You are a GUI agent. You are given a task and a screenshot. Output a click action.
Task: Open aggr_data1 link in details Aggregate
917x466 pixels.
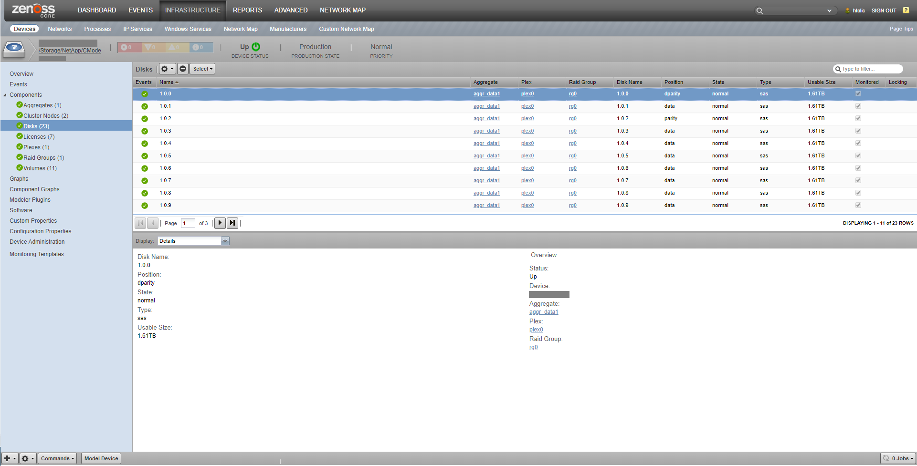[x=544, y=312]
